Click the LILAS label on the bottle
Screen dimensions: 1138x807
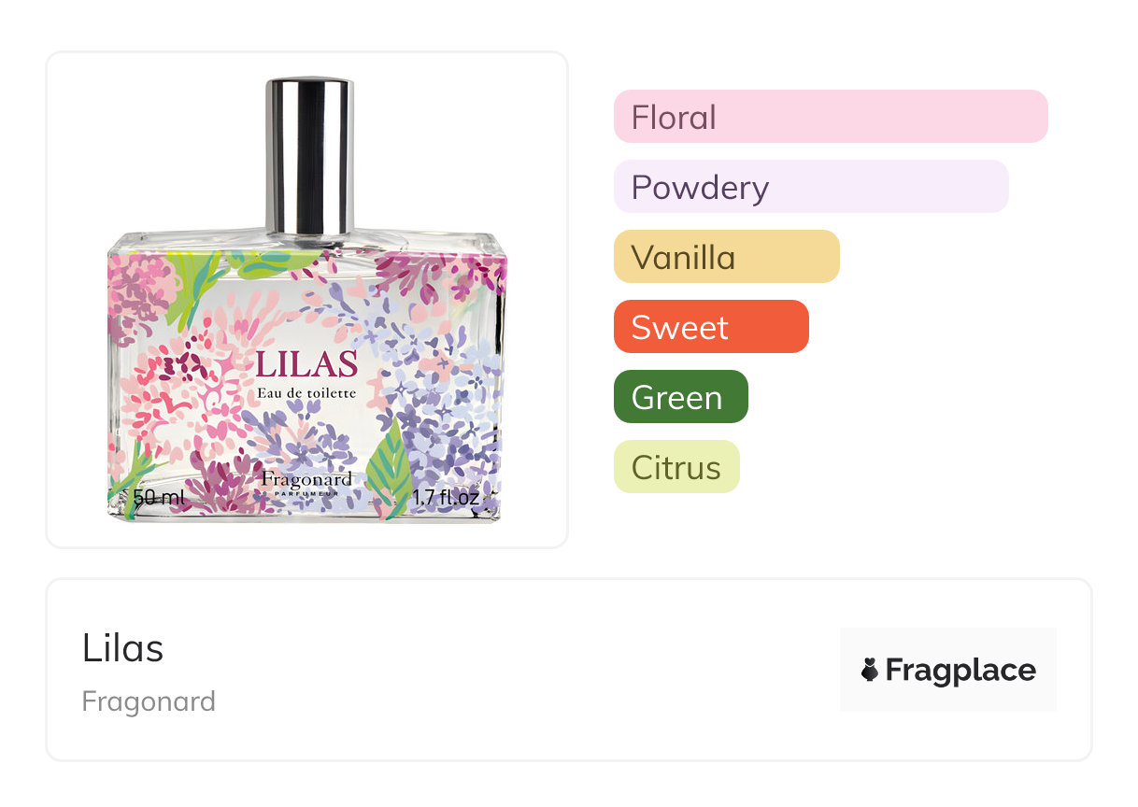[307, 365]
